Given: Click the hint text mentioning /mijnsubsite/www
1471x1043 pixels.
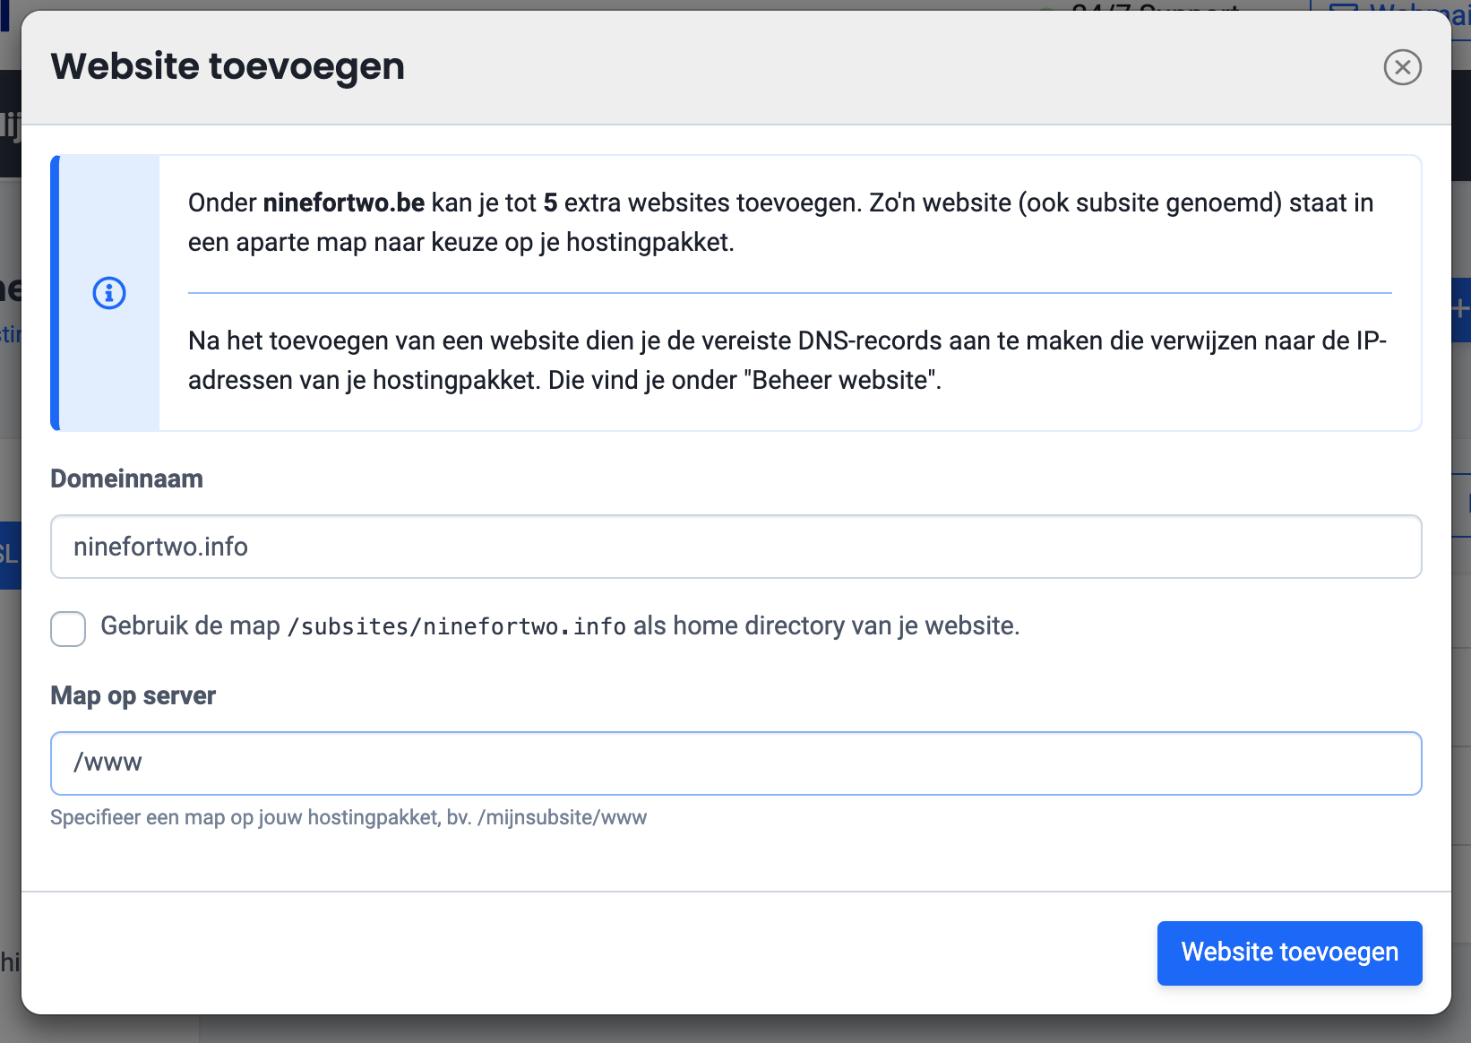Looking at the screenshot, I should (348, 817).
